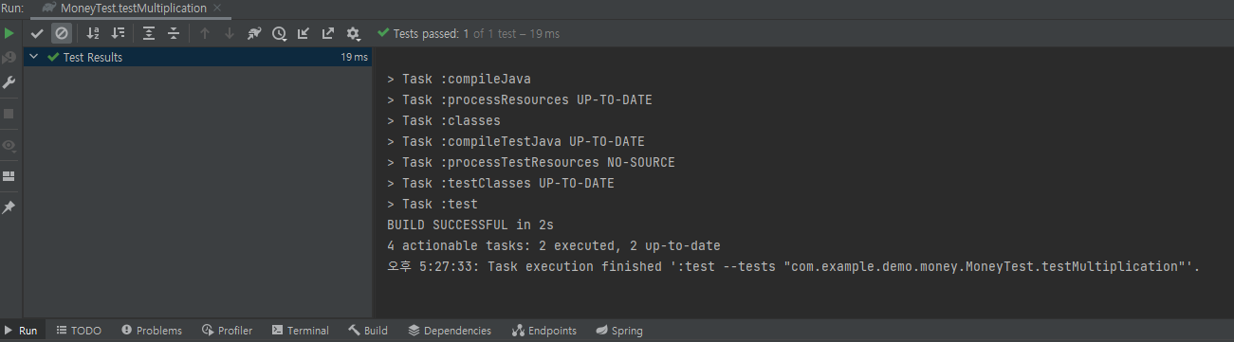1234x342 pixels.
Task: Open the Dependencies tool window
Action: pos(450,331)
